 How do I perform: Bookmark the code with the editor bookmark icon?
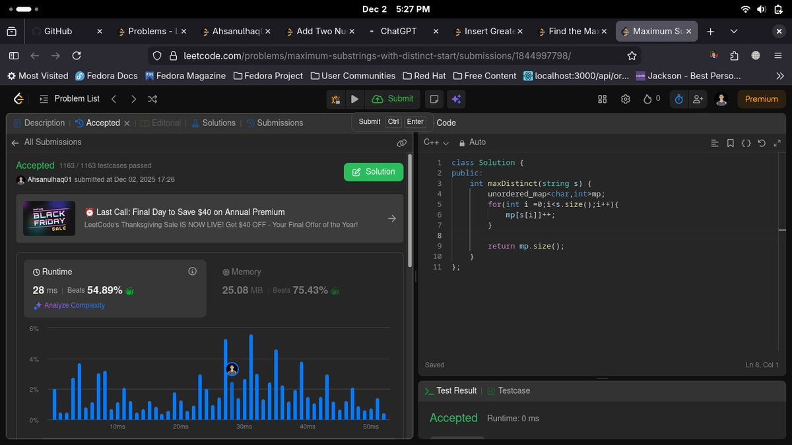[x=731, y=142]
